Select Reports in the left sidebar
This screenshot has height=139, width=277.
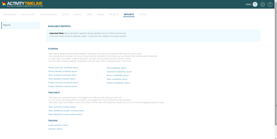point(20,25)
